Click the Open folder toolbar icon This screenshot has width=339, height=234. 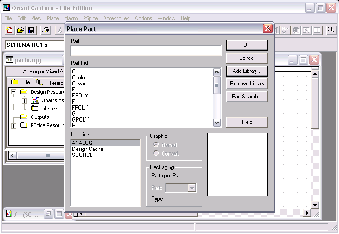tap(20, 30)
